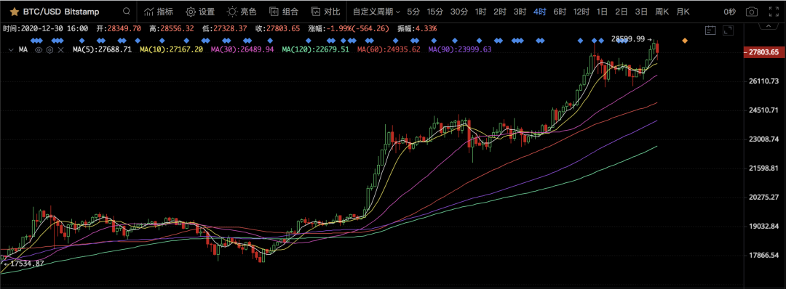Select the 6时 timeframe

tap(560, 12)
